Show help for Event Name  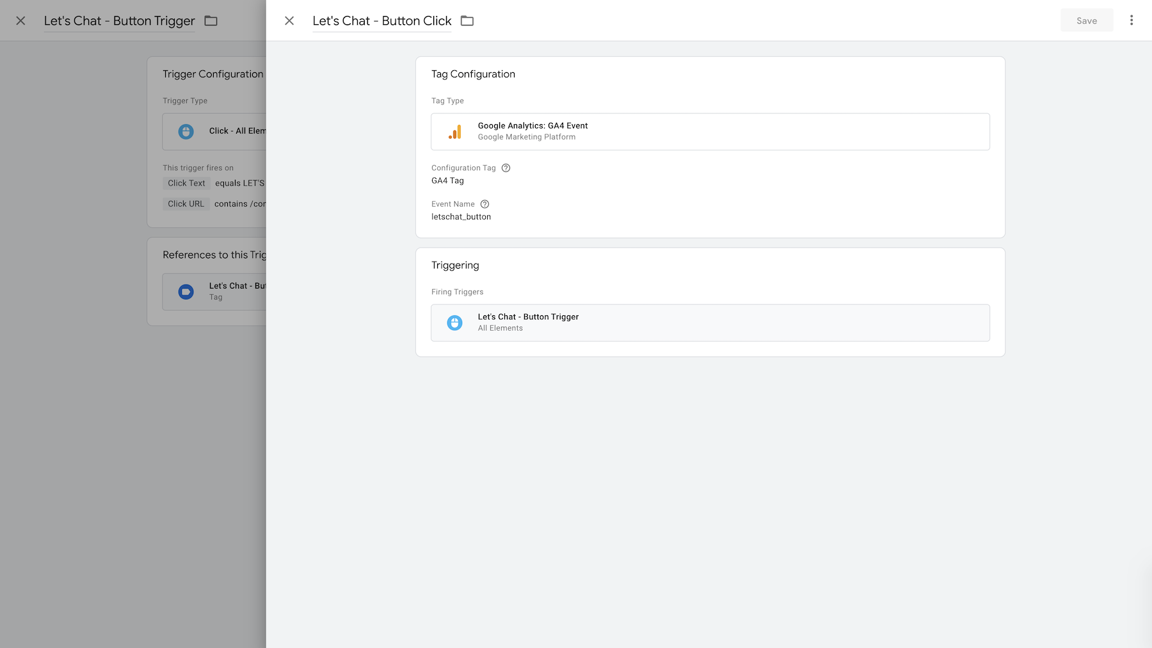(484, 204)
